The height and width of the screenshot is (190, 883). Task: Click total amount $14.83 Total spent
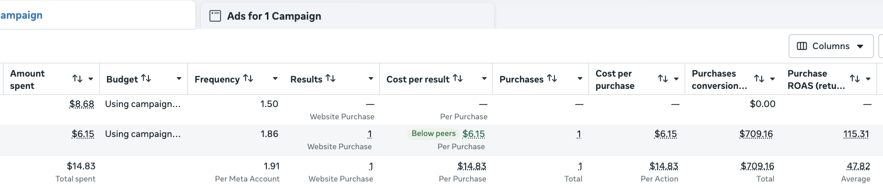click(x=81, y=166)
